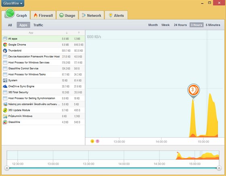226x176 pixels.
Task: Click the OneDrive Sync Engine cloud icon
Action: coord(5,87)
